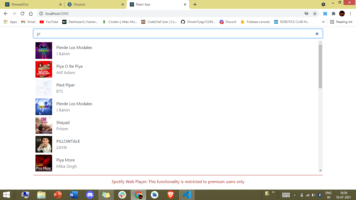This screenshot has width=356, height=200.
Task: Click artist name "BTS"
Action: (x=60, y=91)
